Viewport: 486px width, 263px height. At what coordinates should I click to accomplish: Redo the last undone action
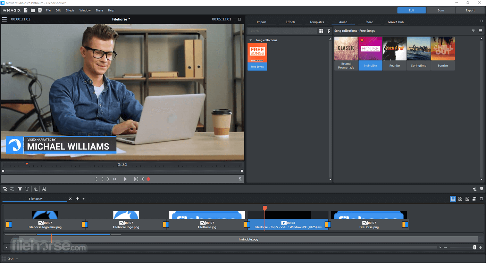click(x=12, y=189)
